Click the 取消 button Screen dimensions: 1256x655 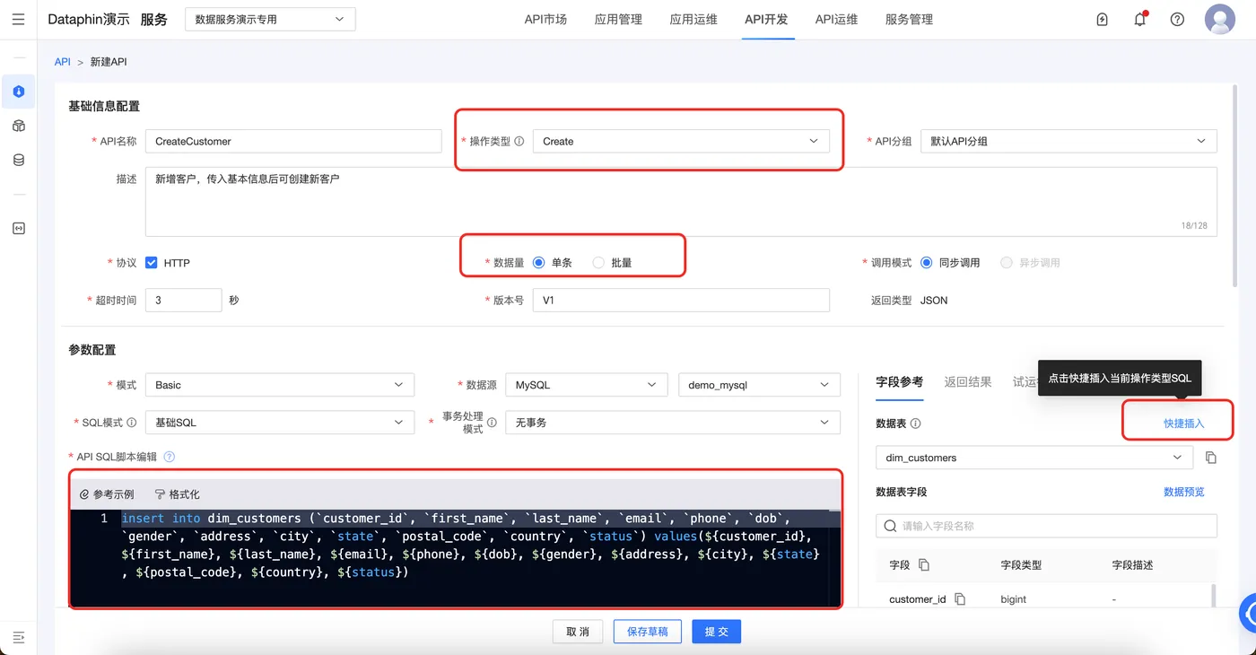pos(578,632)
